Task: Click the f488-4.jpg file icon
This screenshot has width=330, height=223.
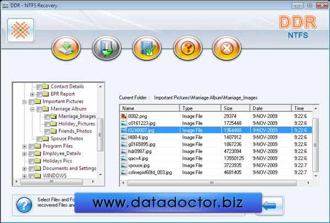Action: pyautogui.click(x=124, y=138)
